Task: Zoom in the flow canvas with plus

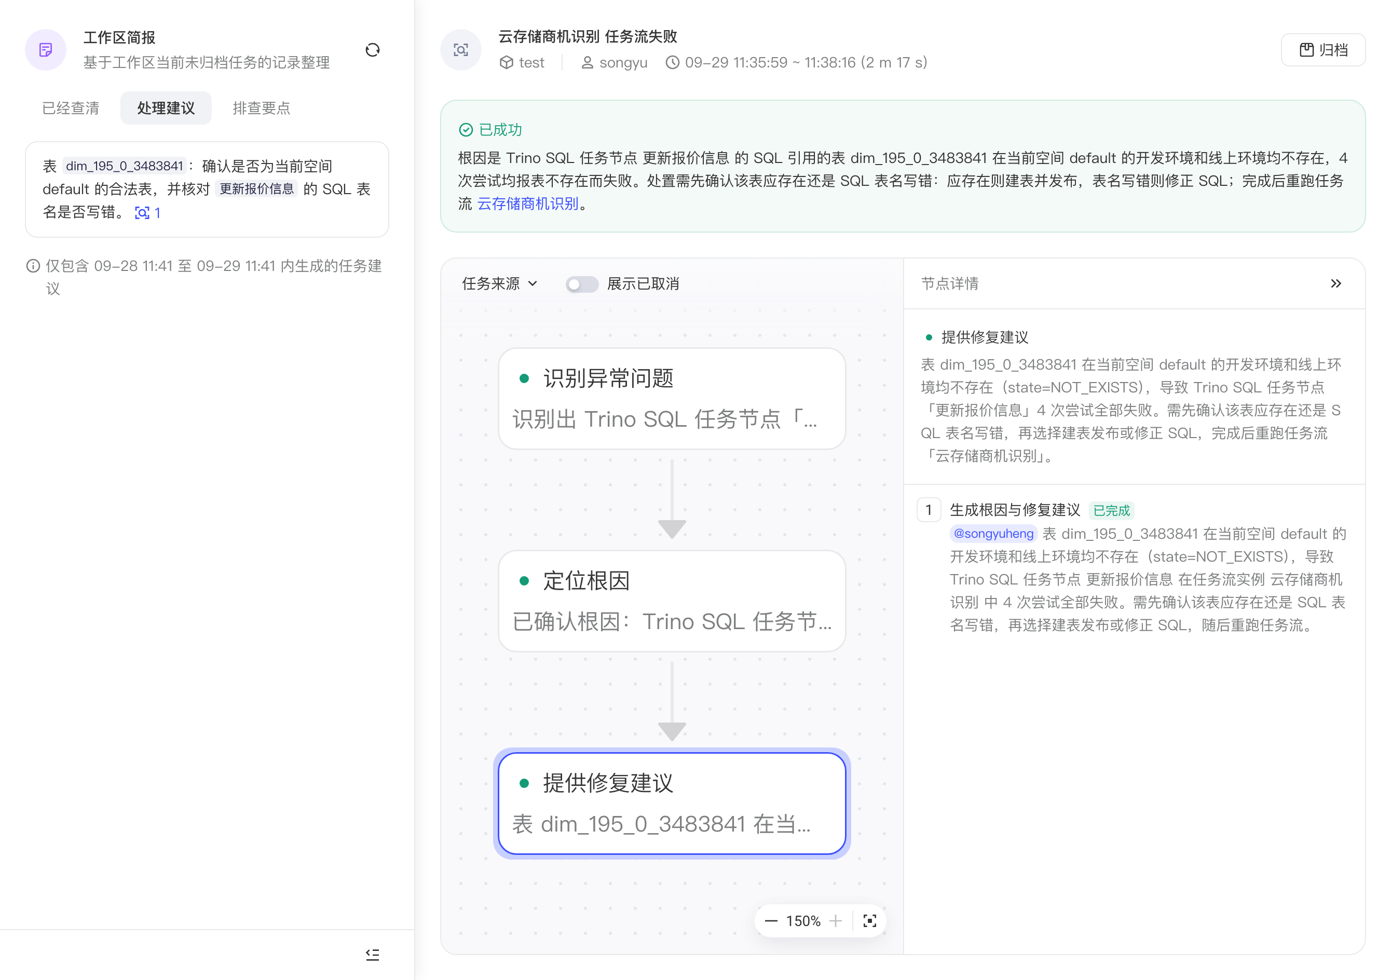Action: tap(836, 921)
